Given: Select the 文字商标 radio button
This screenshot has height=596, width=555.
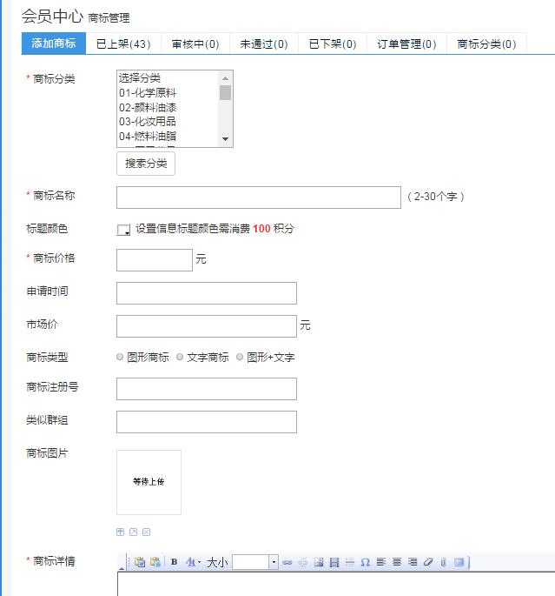Looking at the screenshot, I should pyautogui.click(x=180, y=357).
